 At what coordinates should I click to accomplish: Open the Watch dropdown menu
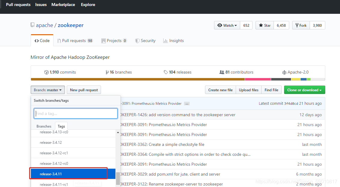click(x=227, y=25)
